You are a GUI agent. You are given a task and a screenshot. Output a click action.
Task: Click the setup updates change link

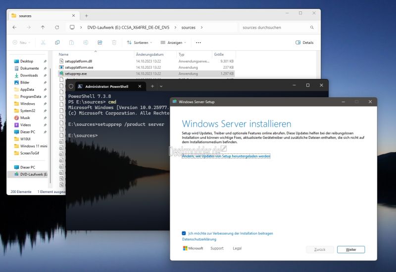pos(226,156)
